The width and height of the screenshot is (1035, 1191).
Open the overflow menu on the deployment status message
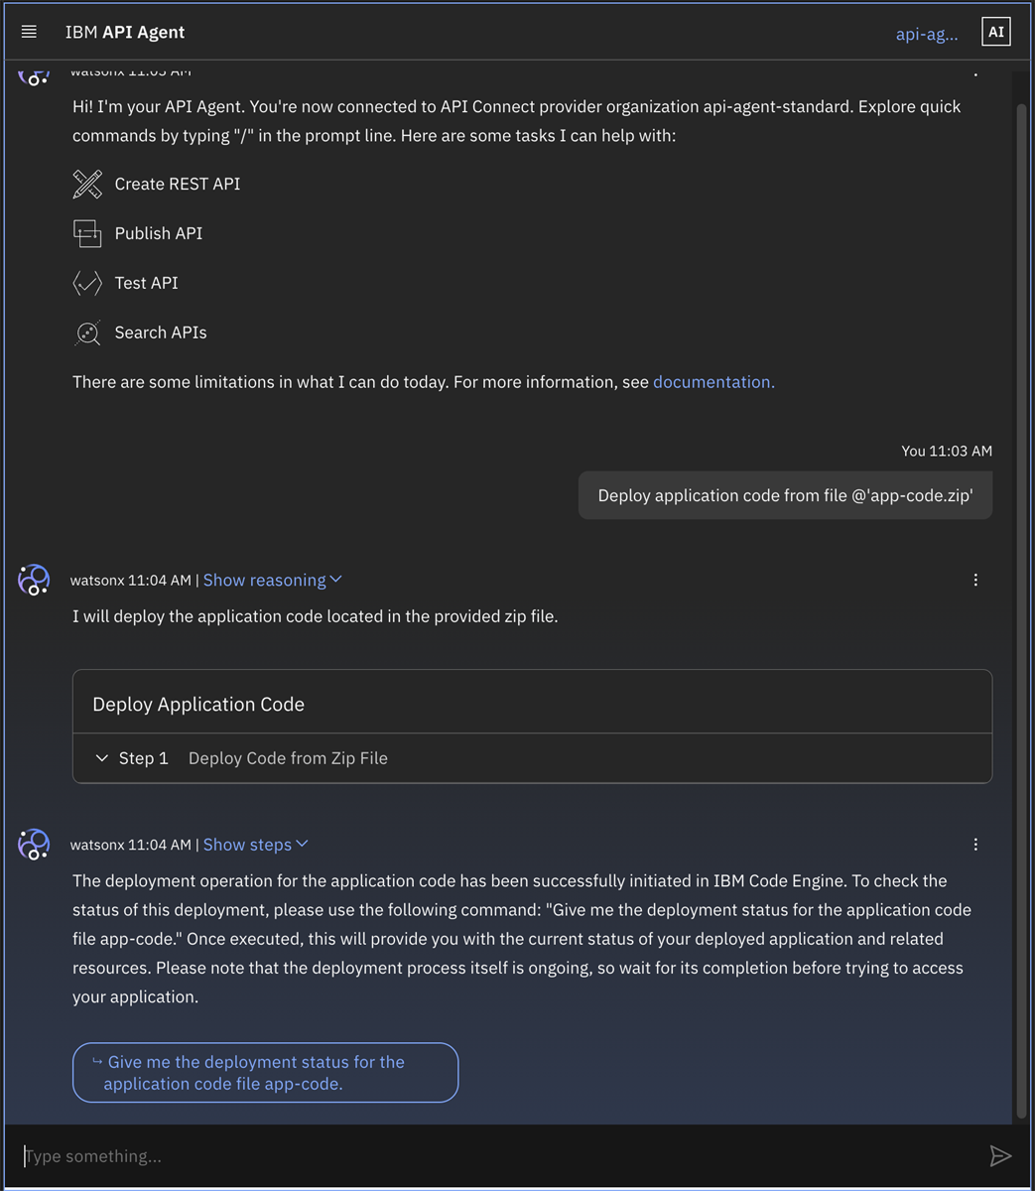975,844
